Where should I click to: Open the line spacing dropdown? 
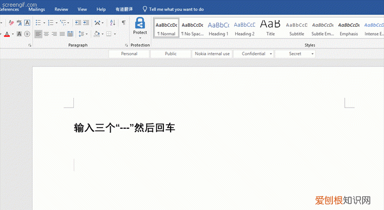(x=83, y=34)
